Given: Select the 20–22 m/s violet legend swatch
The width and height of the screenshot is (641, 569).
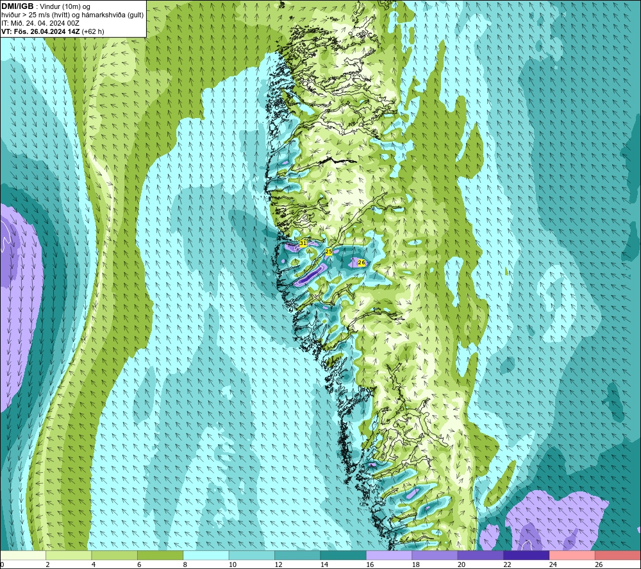Looking at the screenshot, I should tap(481, 556).
